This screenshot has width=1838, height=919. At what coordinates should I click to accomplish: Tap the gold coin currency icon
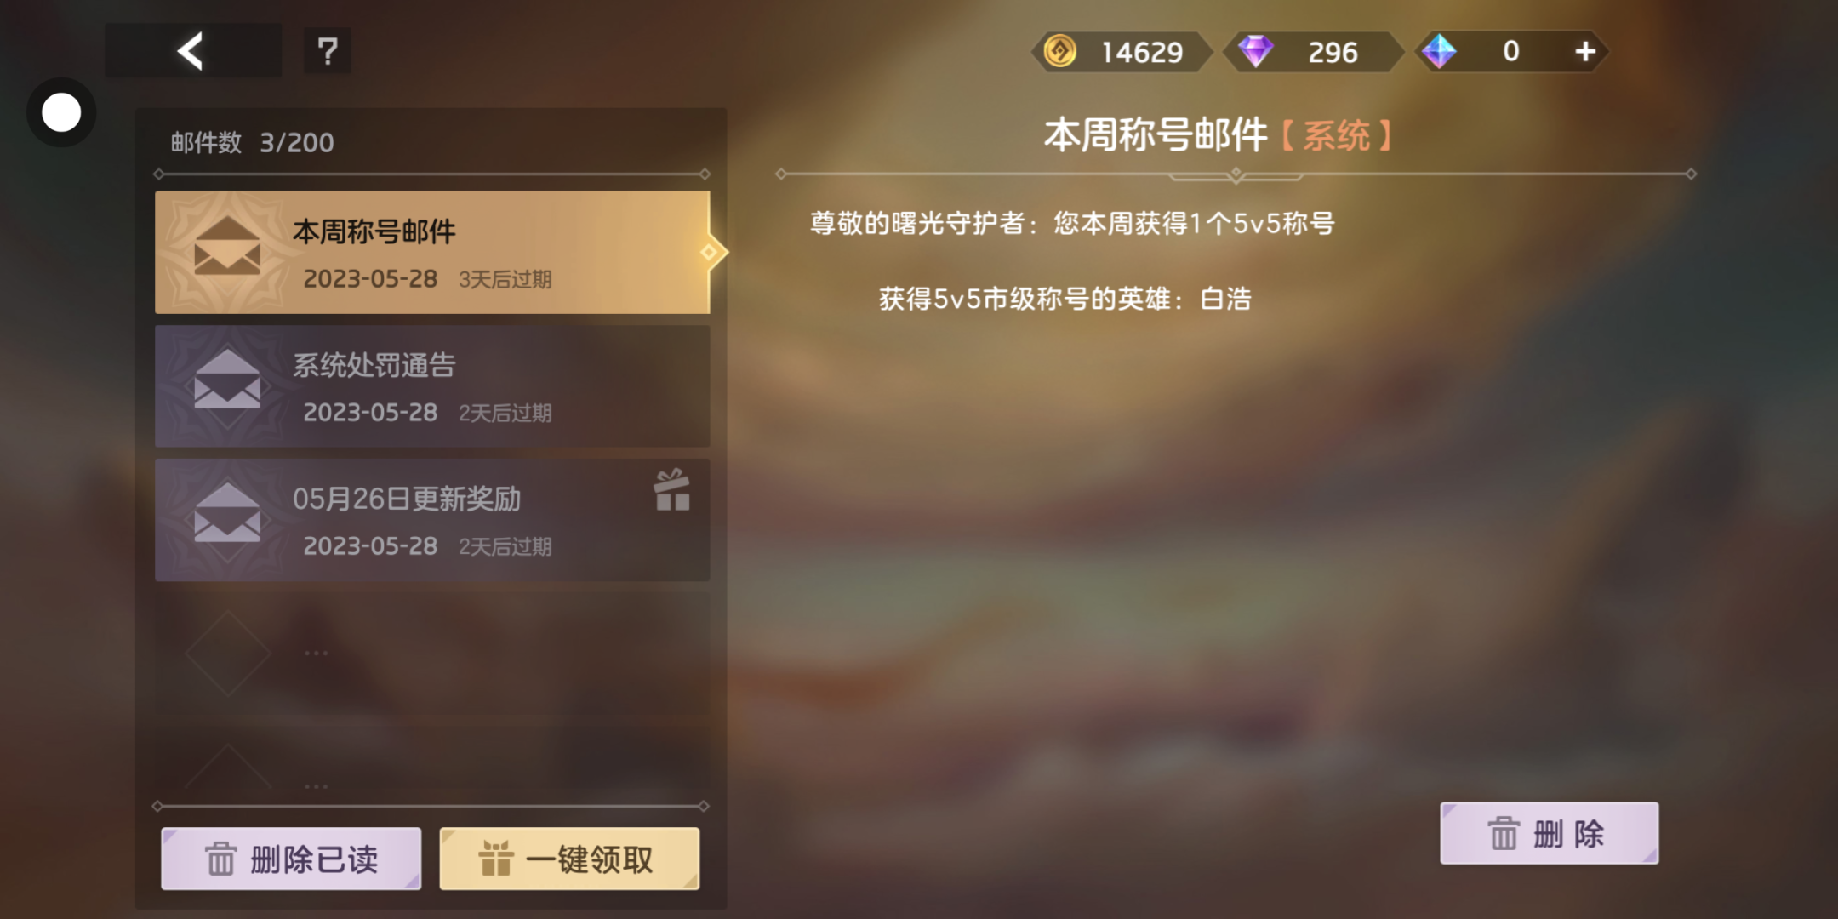tap(1060, 51)
